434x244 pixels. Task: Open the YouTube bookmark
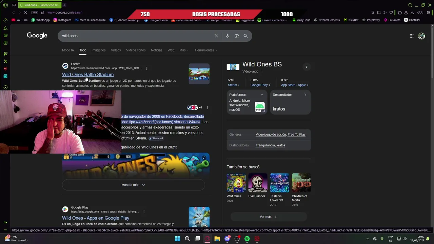coord(20,20)
